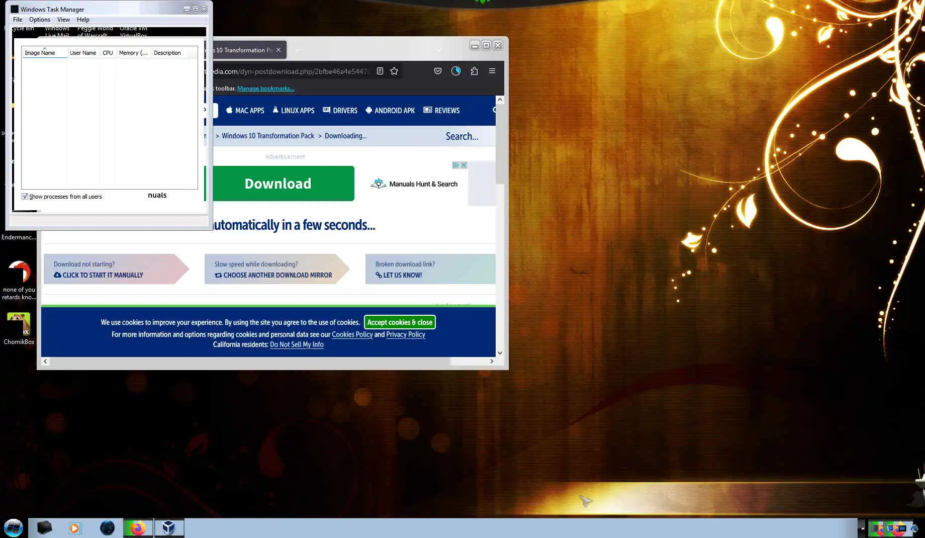Open the Firefox hamburger application menu
The height and width of the screenshot is (538, 925).
[492, 71]
